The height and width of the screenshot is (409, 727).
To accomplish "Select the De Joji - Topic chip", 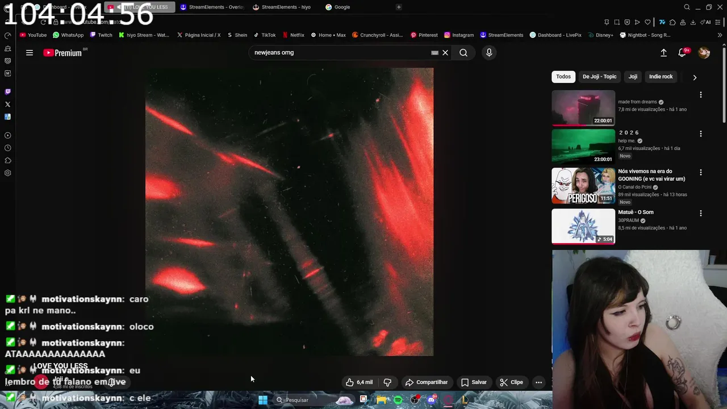I will pos(599,77).
